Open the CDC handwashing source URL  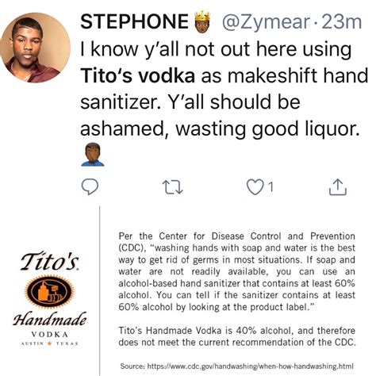pyautogui.click(x=236, y=366)
